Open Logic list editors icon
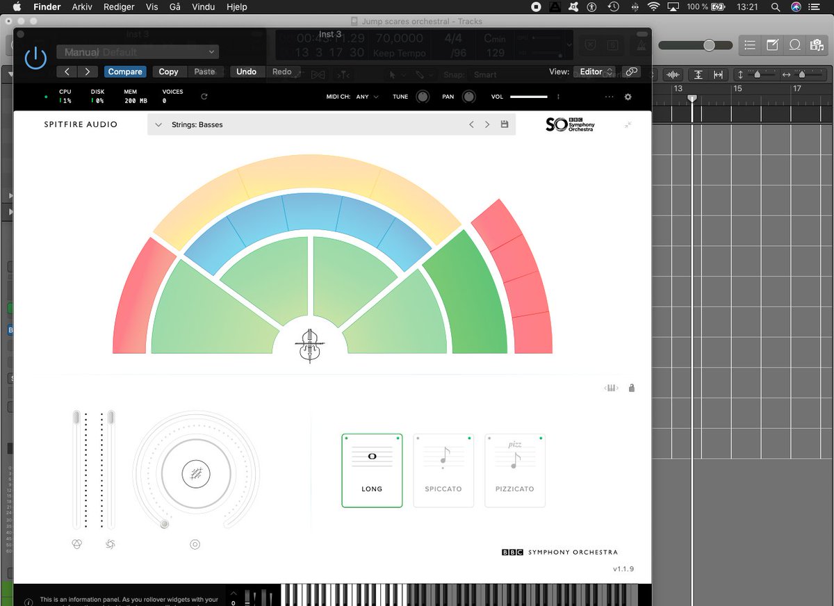This screenshot has width=834, height=606. [x=750, y=45]
